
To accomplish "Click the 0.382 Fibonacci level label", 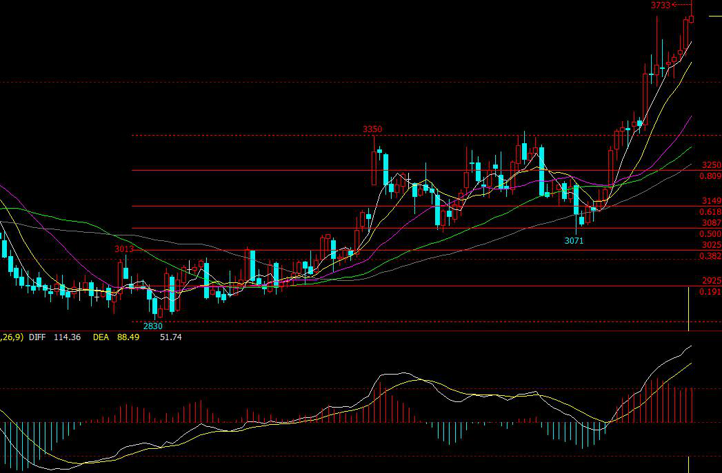I will [710, 256].
